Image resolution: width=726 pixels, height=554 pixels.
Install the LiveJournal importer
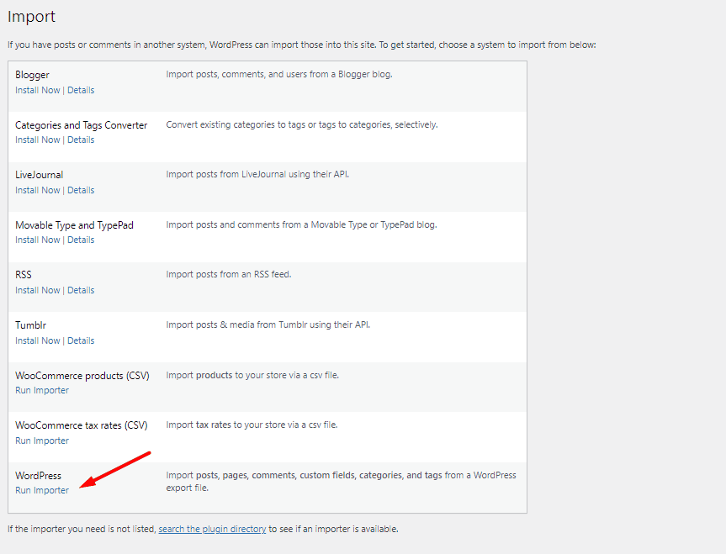[x=37, y=190]
